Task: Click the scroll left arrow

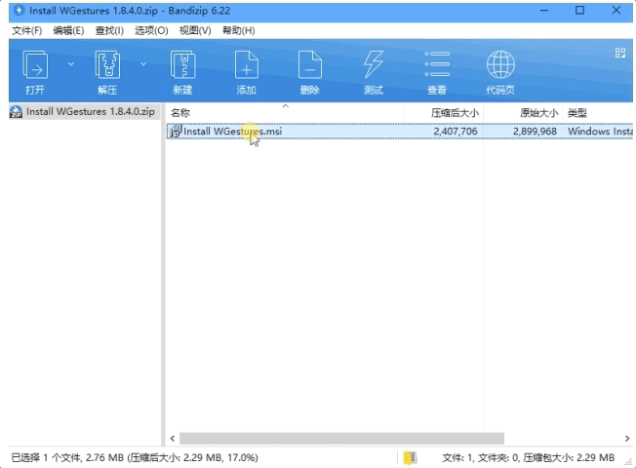Action: click(173, 439)
